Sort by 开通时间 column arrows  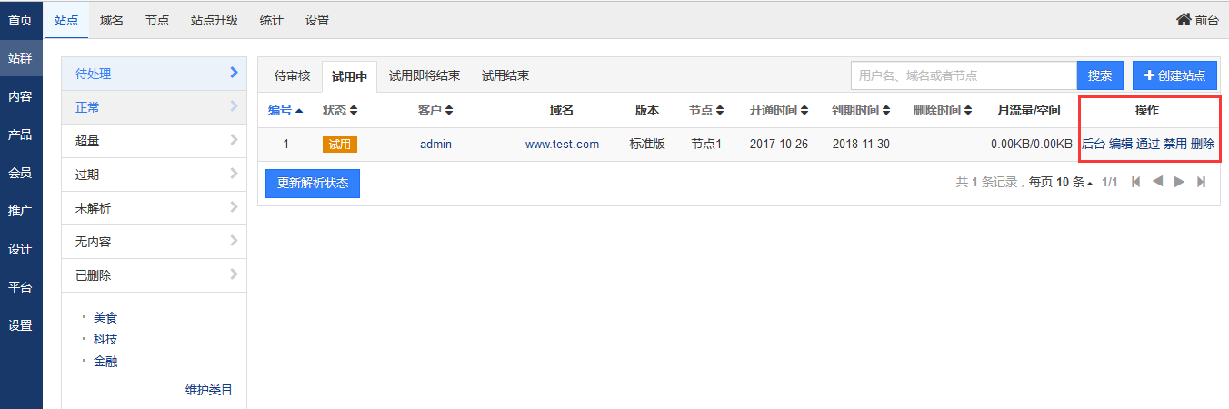click(x=779, y=110)
